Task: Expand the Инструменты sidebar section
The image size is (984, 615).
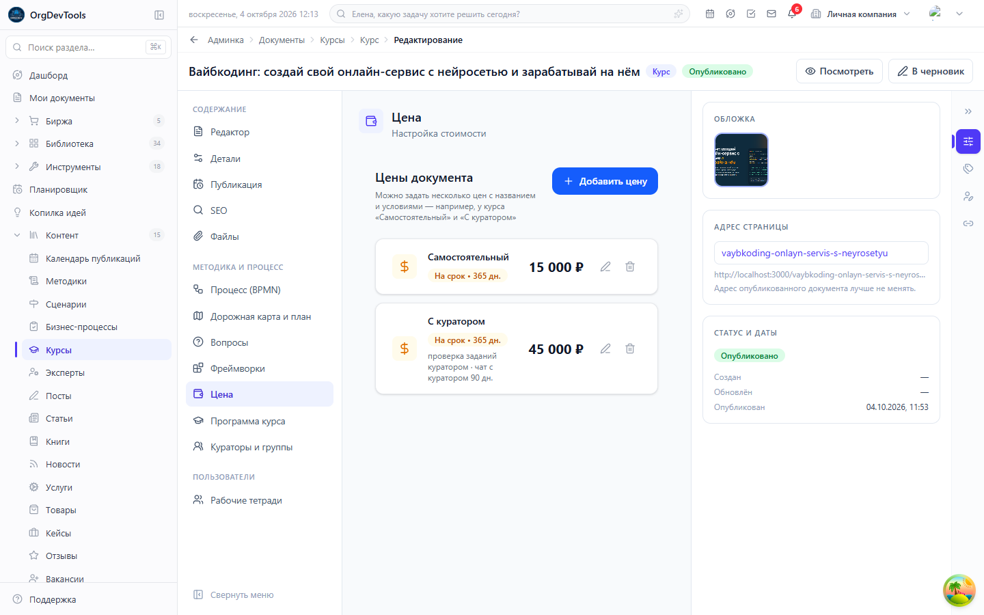Action: (x=16, y=167)
